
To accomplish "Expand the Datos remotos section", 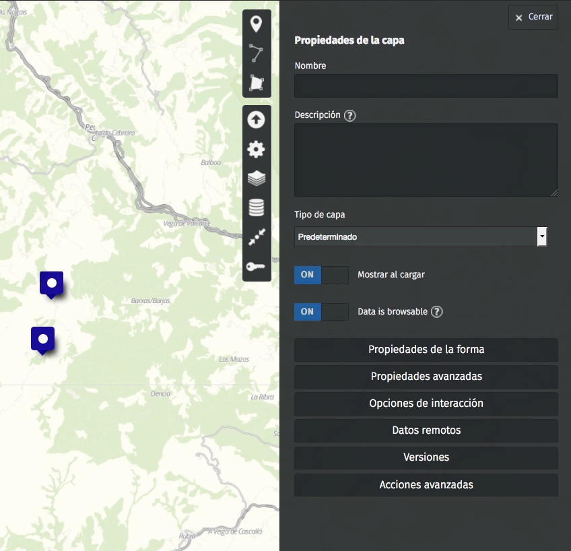I will pyautogui.click(x=426, y=430).
